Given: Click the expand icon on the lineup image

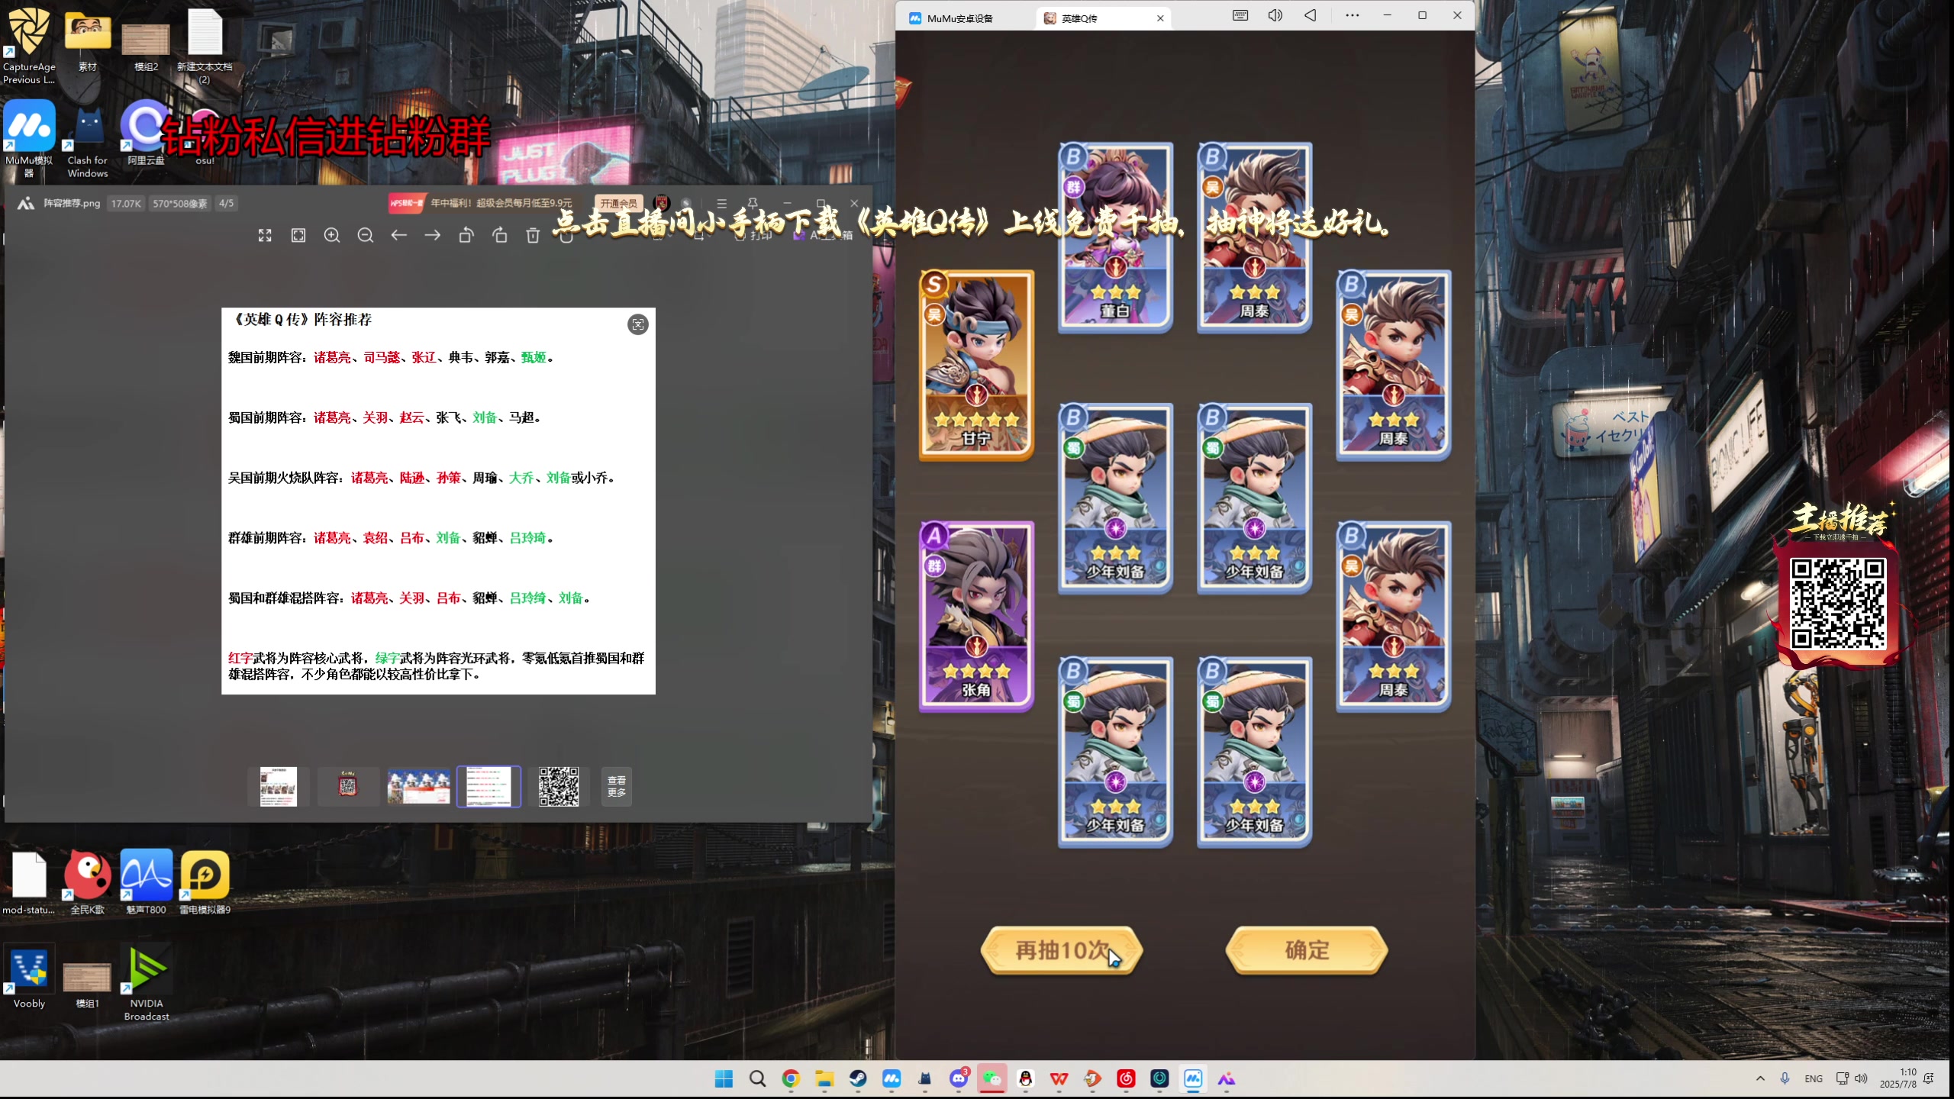Looking at the screenshot, I should click(638, 324).
